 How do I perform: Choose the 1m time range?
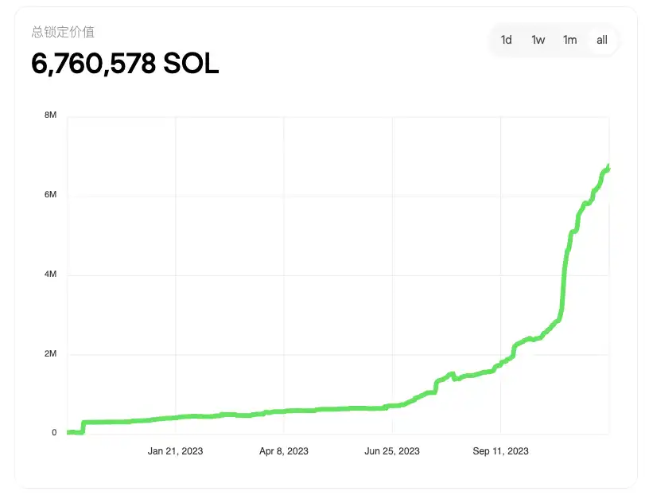[x=570, y=40]
